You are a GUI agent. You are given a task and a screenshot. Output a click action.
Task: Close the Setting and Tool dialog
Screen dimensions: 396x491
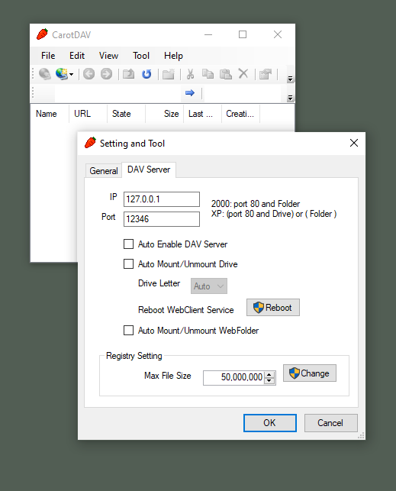(x=354, y=143)
